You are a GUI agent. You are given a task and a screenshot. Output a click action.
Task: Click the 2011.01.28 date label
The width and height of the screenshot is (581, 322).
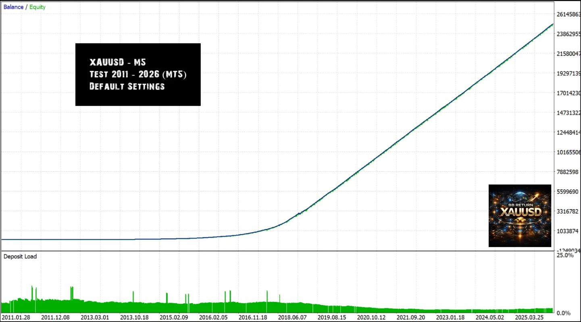tap(16, 317)
